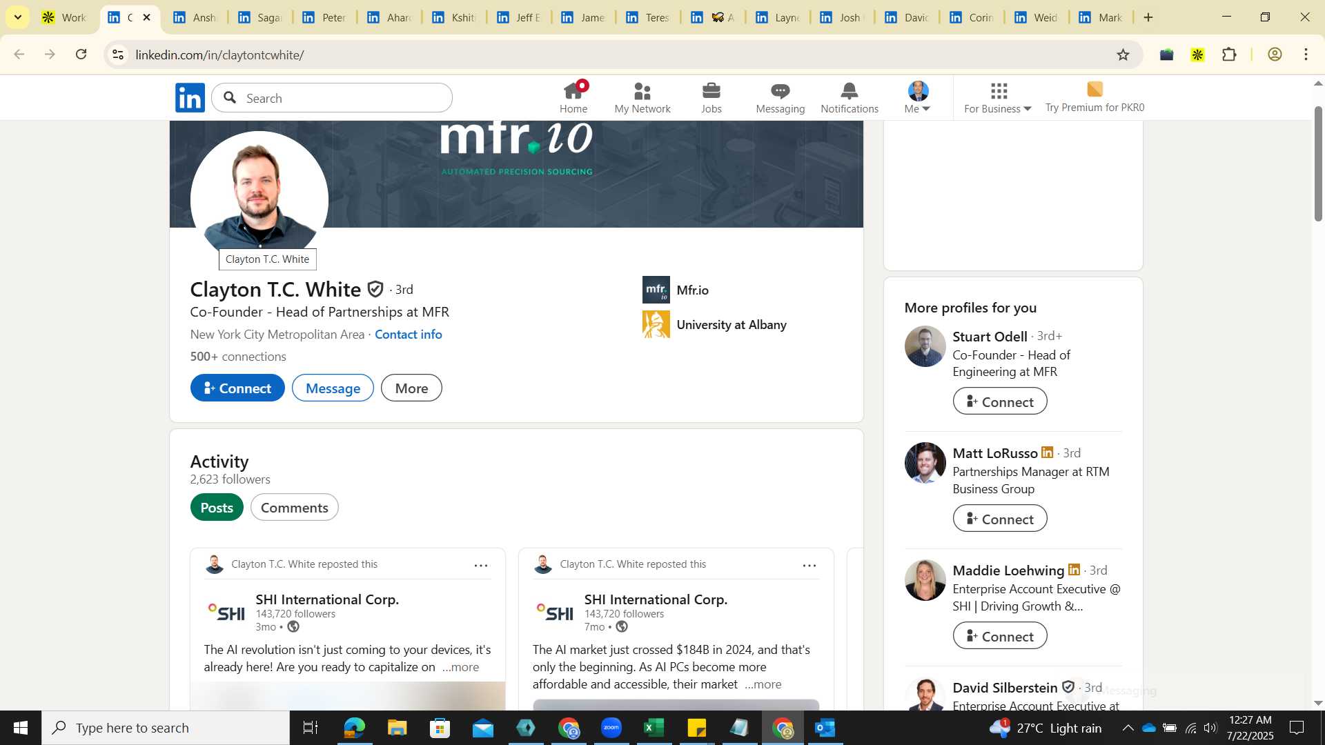
Task: Add a new browser tab
Action: coord(1148,17)
